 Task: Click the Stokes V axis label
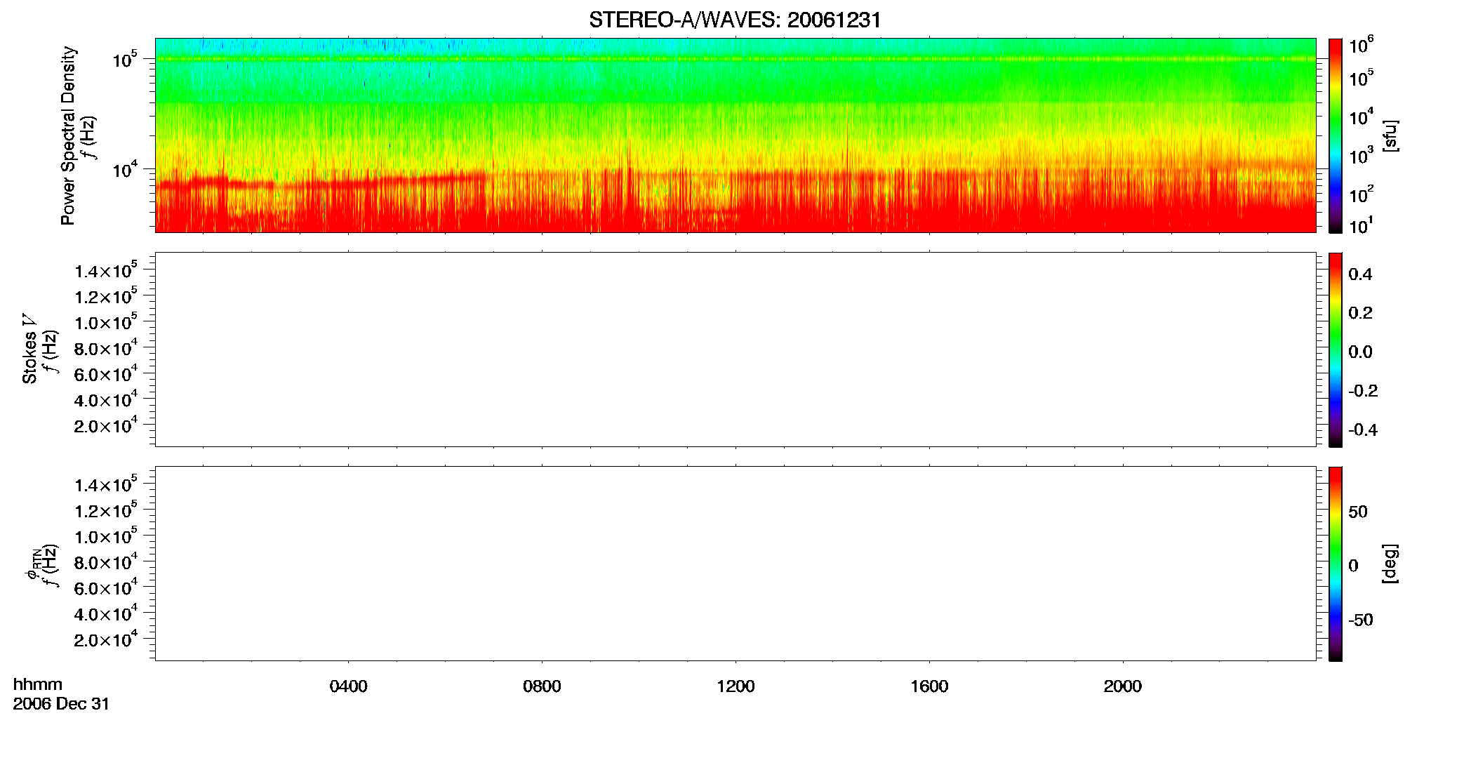[x=29, y=349]
